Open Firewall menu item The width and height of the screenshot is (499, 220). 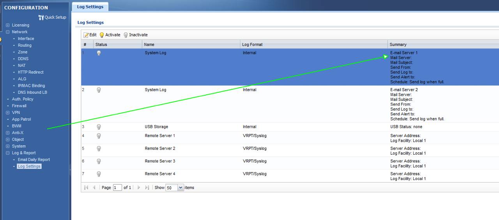click(19, 106)
